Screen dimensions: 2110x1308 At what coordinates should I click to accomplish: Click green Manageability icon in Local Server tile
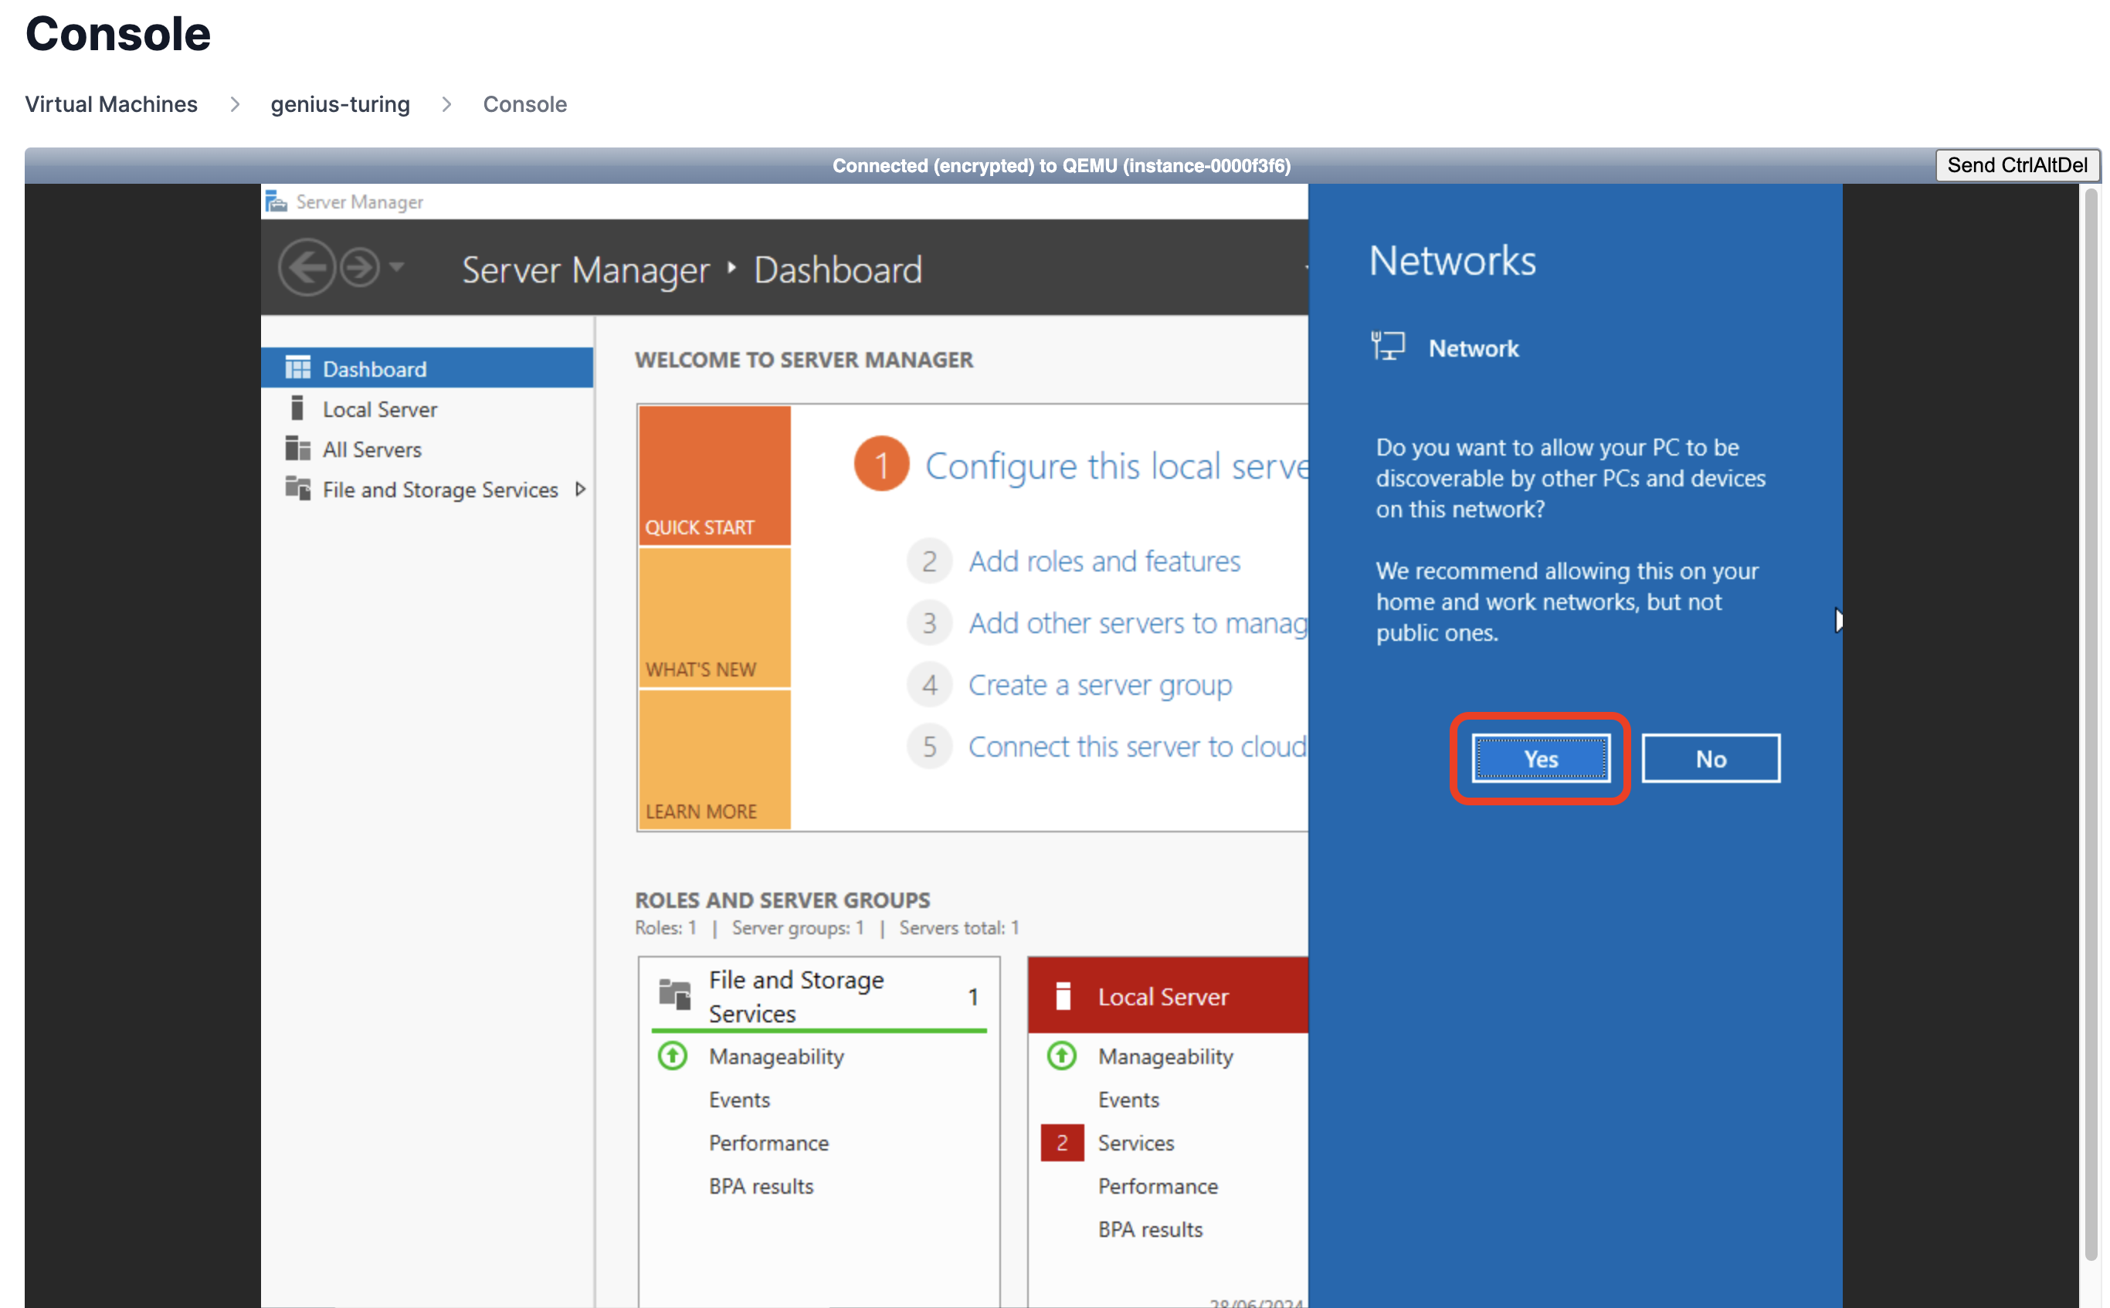pyautogui.click(x=1063, y=1056)
